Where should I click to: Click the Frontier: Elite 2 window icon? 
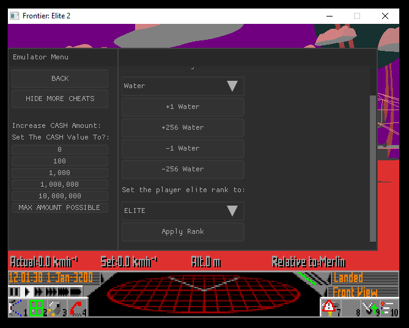tap(14, 16)
